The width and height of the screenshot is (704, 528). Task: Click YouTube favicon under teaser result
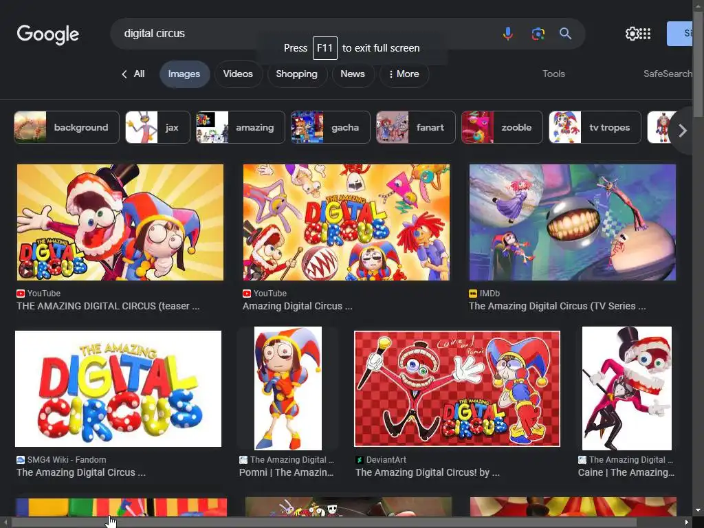click(x=21, y=294)
